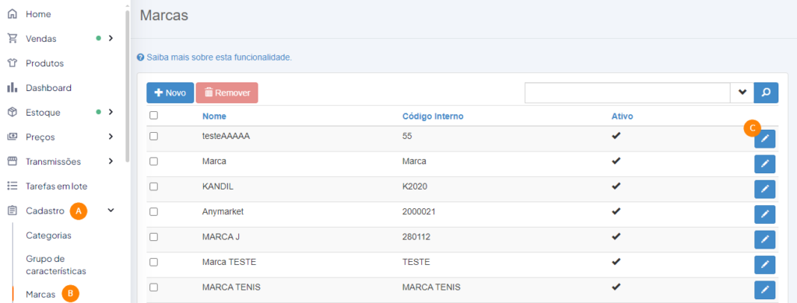Open the Produtos menu item
This screenshot has width=797, height=303.
[x=44, y=64]
